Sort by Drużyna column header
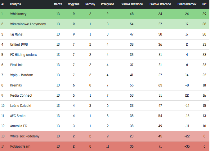The width and height of the screenshot is (210, 151). (16, 4)
